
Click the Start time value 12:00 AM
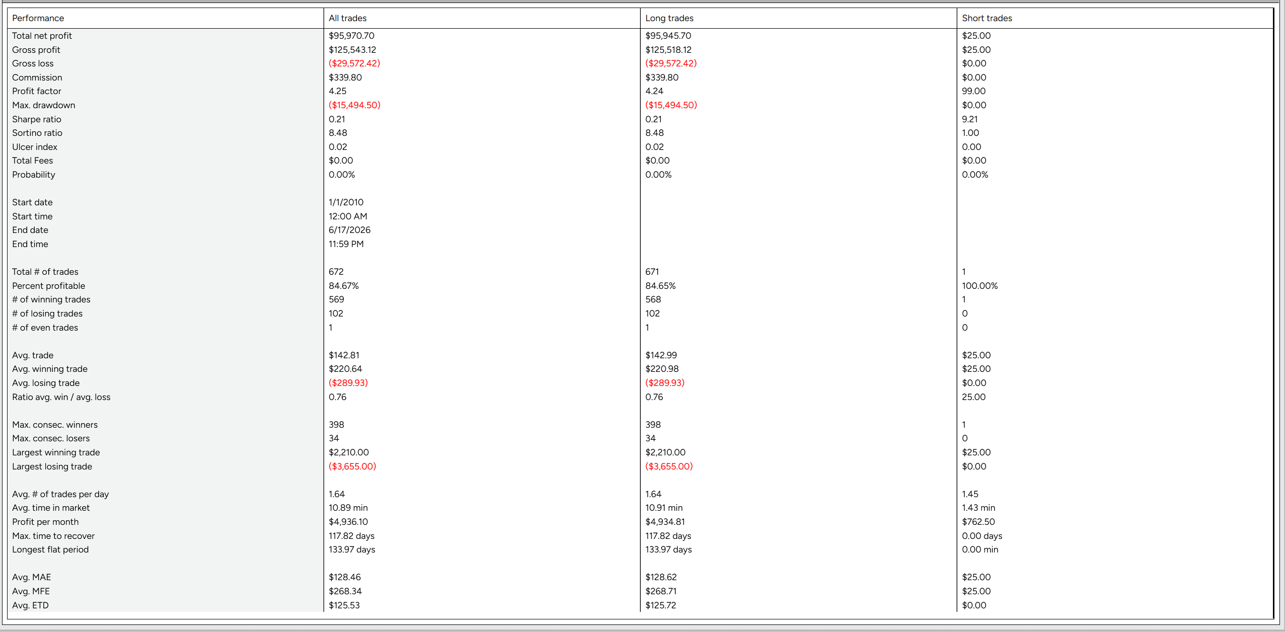click(x=348, y=216)
